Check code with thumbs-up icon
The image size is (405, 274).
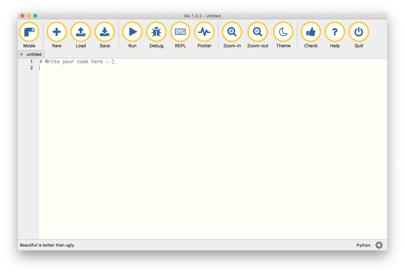(311, 32)
